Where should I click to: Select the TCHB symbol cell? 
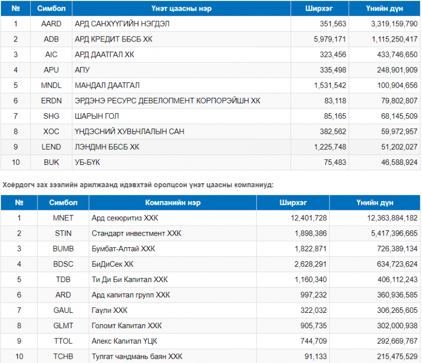pos(63,356)
